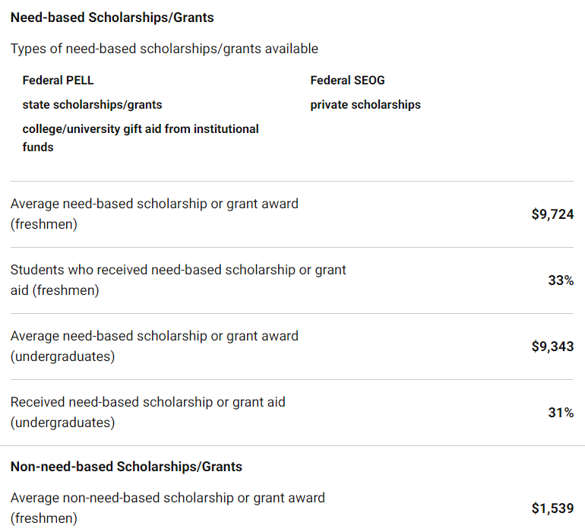The width and height of the screenshot is (585, 532).
Task: Click the word (undergraduates) under the 31% row
Action: tap(62, 423)
